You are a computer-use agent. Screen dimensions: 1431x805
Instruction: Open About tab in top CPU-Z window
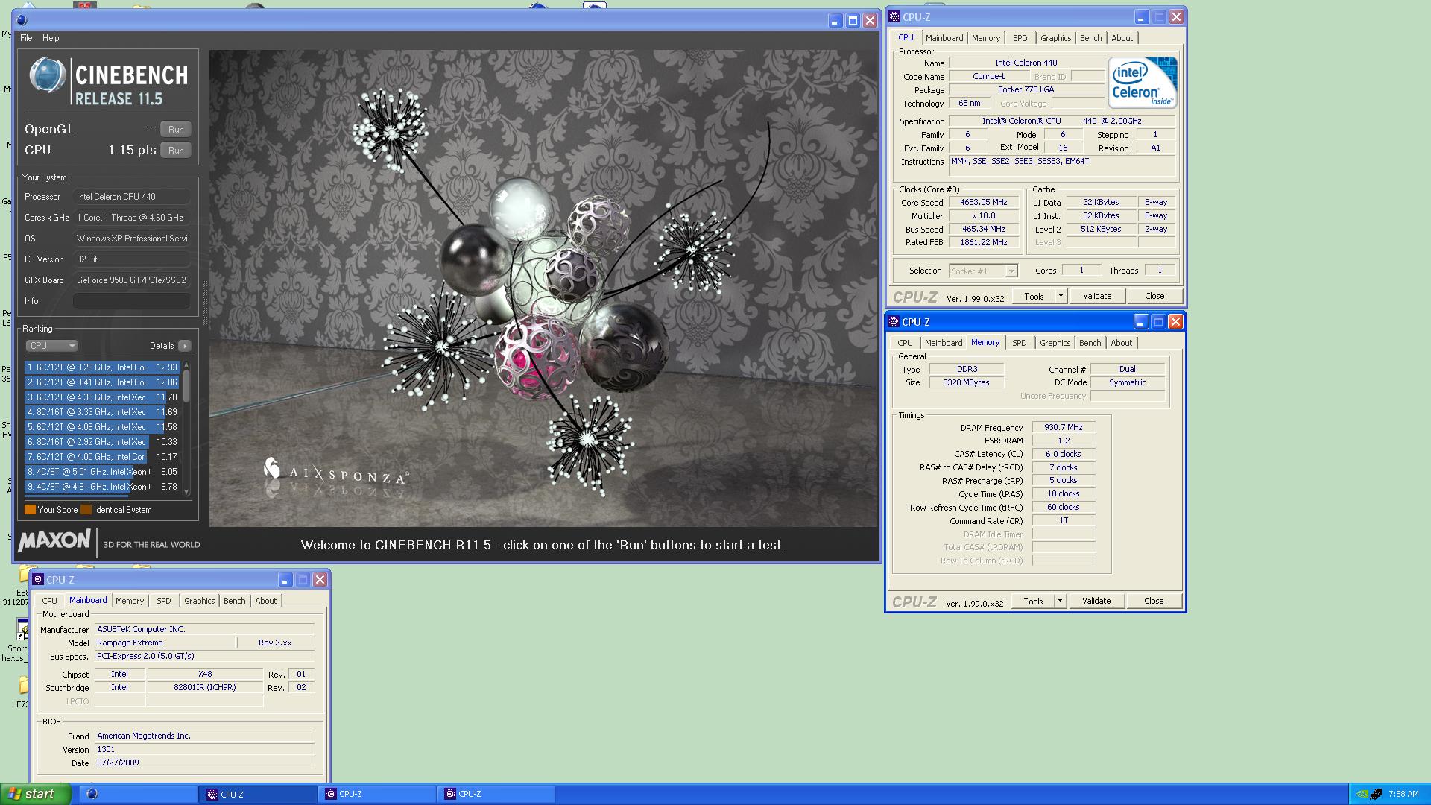(1122, 38)
